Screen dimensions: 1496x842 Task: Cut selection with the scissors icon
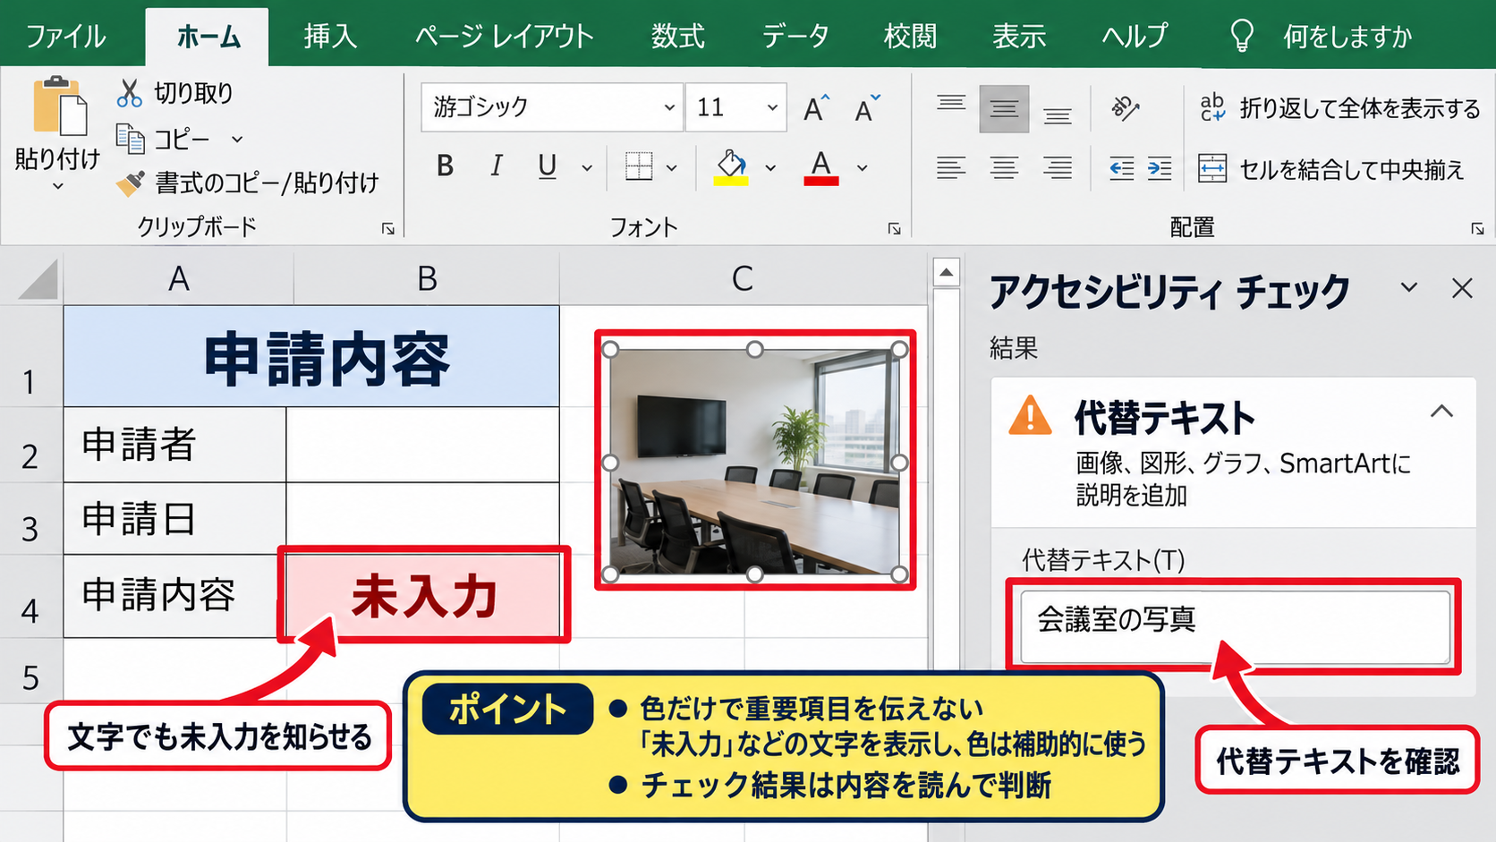pyautogui.click(x=130, y=93)
